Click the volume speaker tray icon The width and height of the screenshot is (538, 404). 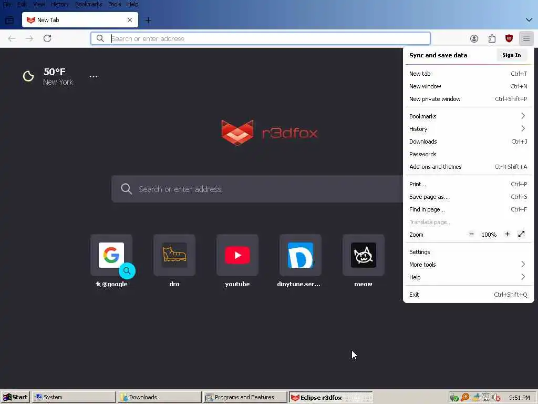pyautogui.click(x=496, y=398)
